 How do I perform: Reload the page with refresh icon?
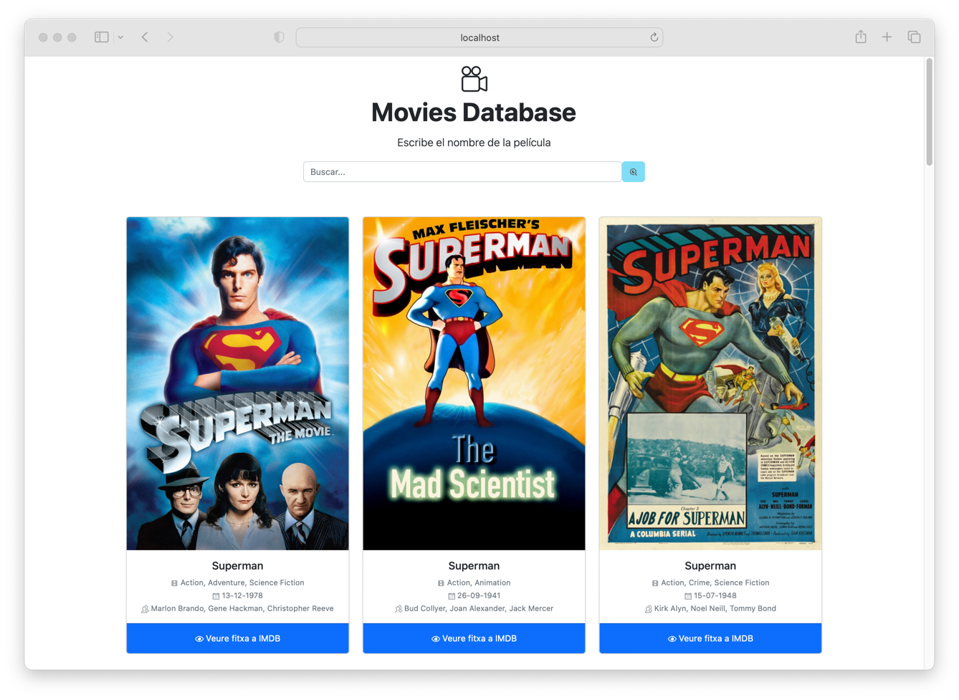654,37
